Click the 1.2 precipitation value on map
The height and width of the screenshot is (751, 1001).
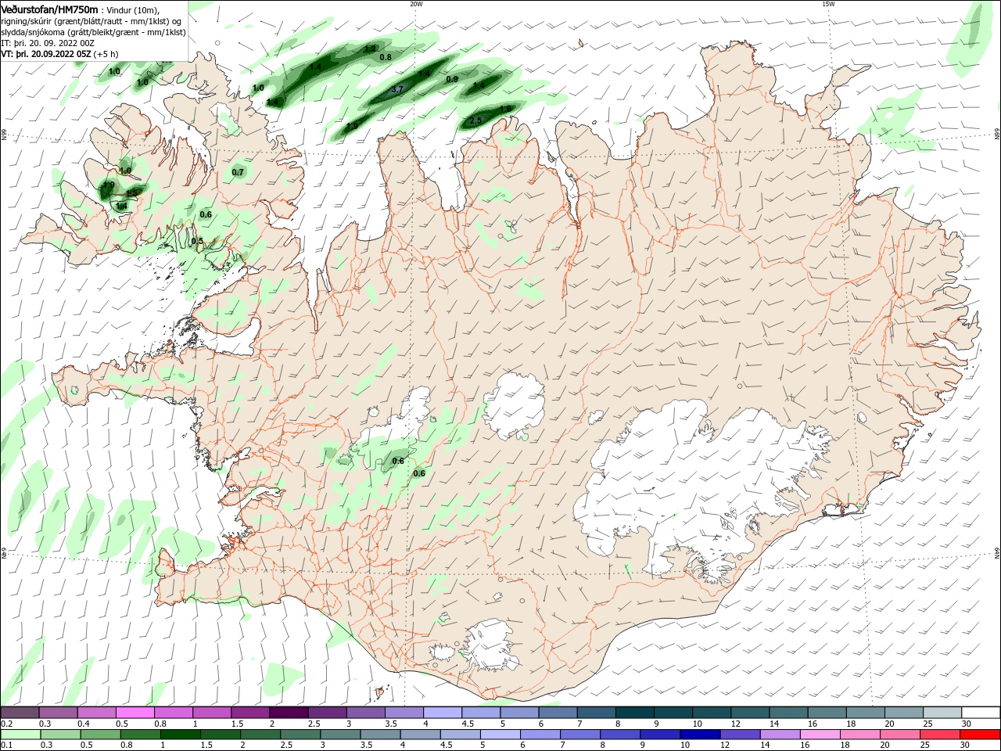click(x=370, y=49)
